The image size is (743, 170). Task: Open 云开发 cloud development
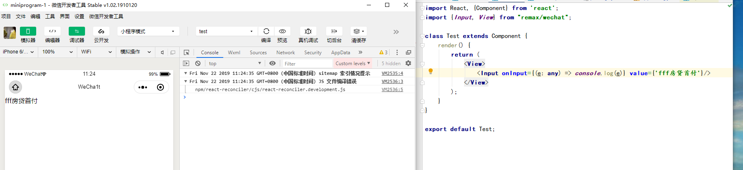(x=101, y=31)
